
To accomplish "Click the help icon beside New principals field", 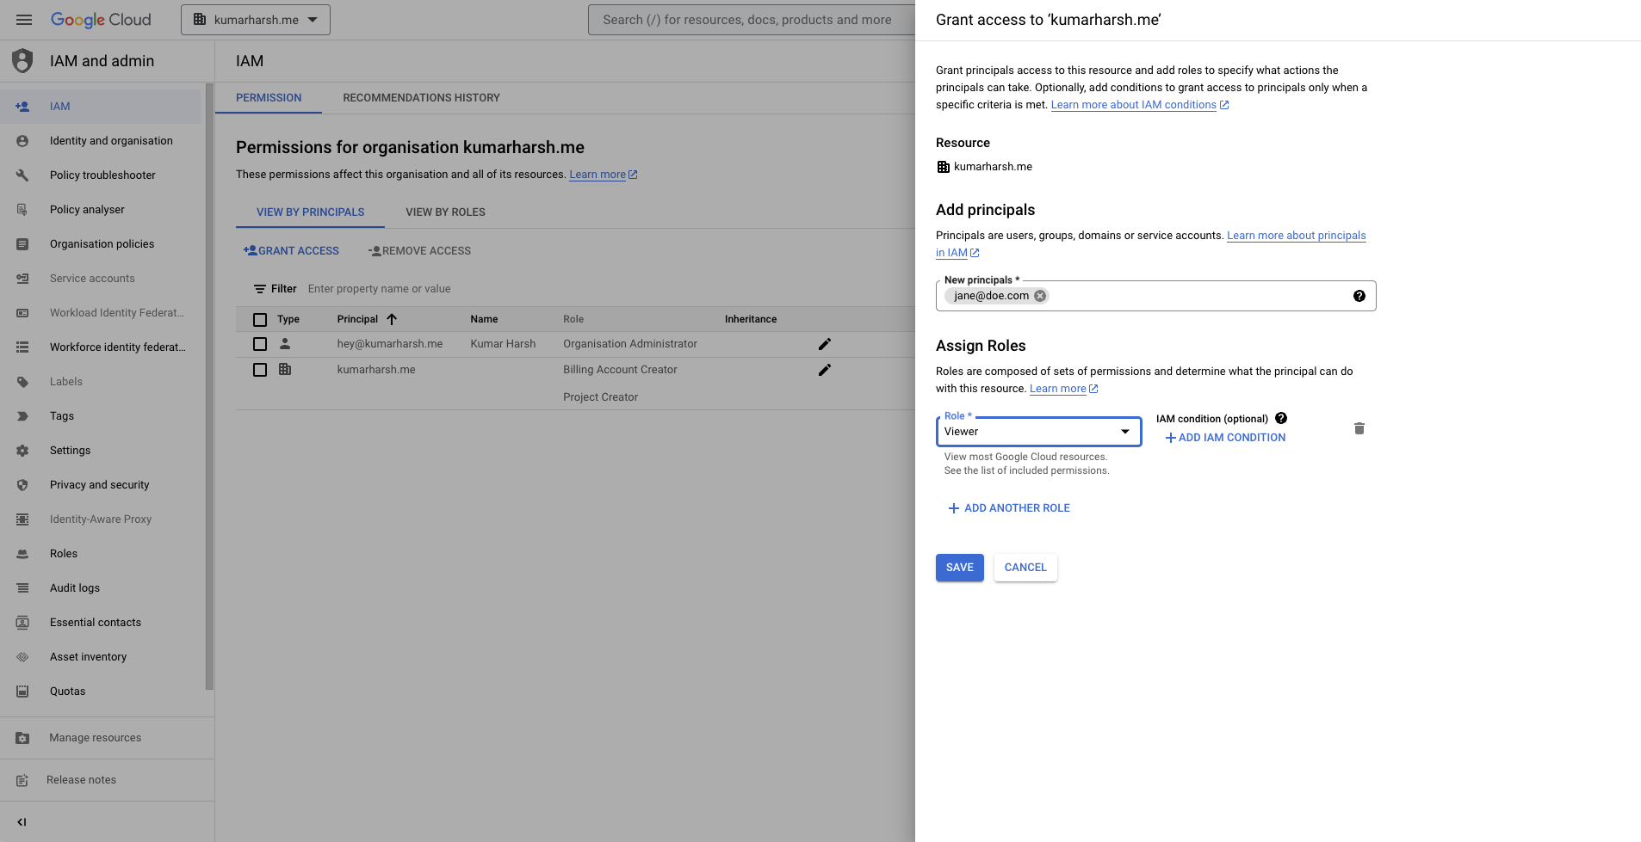I will point(1359,295).
